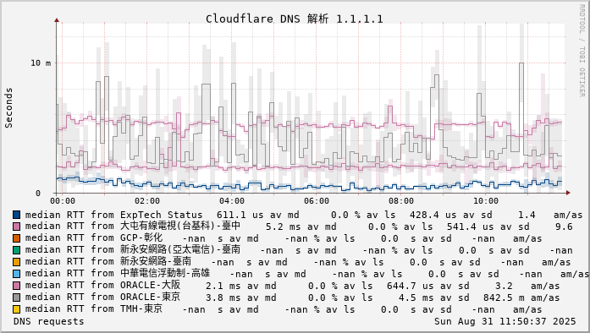Screen dimensions: 590x333
Task: Click the timestamp Sun Aug 31 11:50:37 2025
Action: click(x=505, y=322)
